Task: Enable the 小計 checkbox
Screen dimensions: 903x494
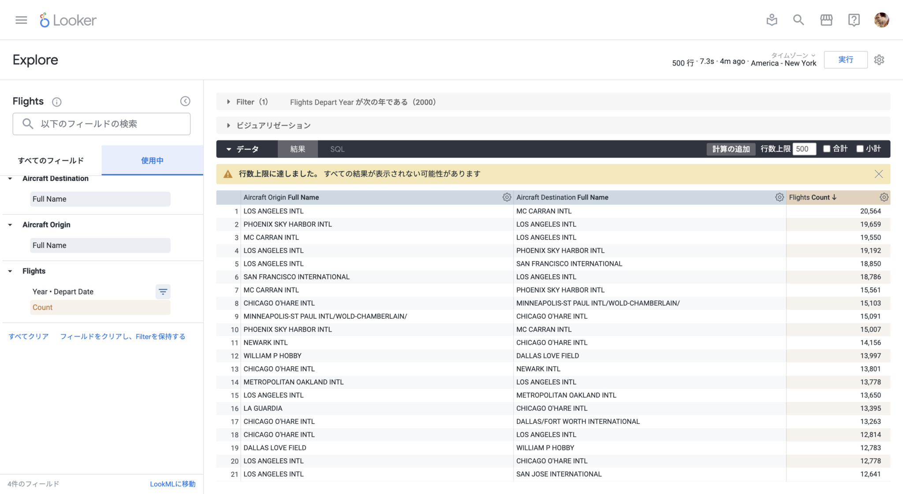Action: [x=859, y=149]
